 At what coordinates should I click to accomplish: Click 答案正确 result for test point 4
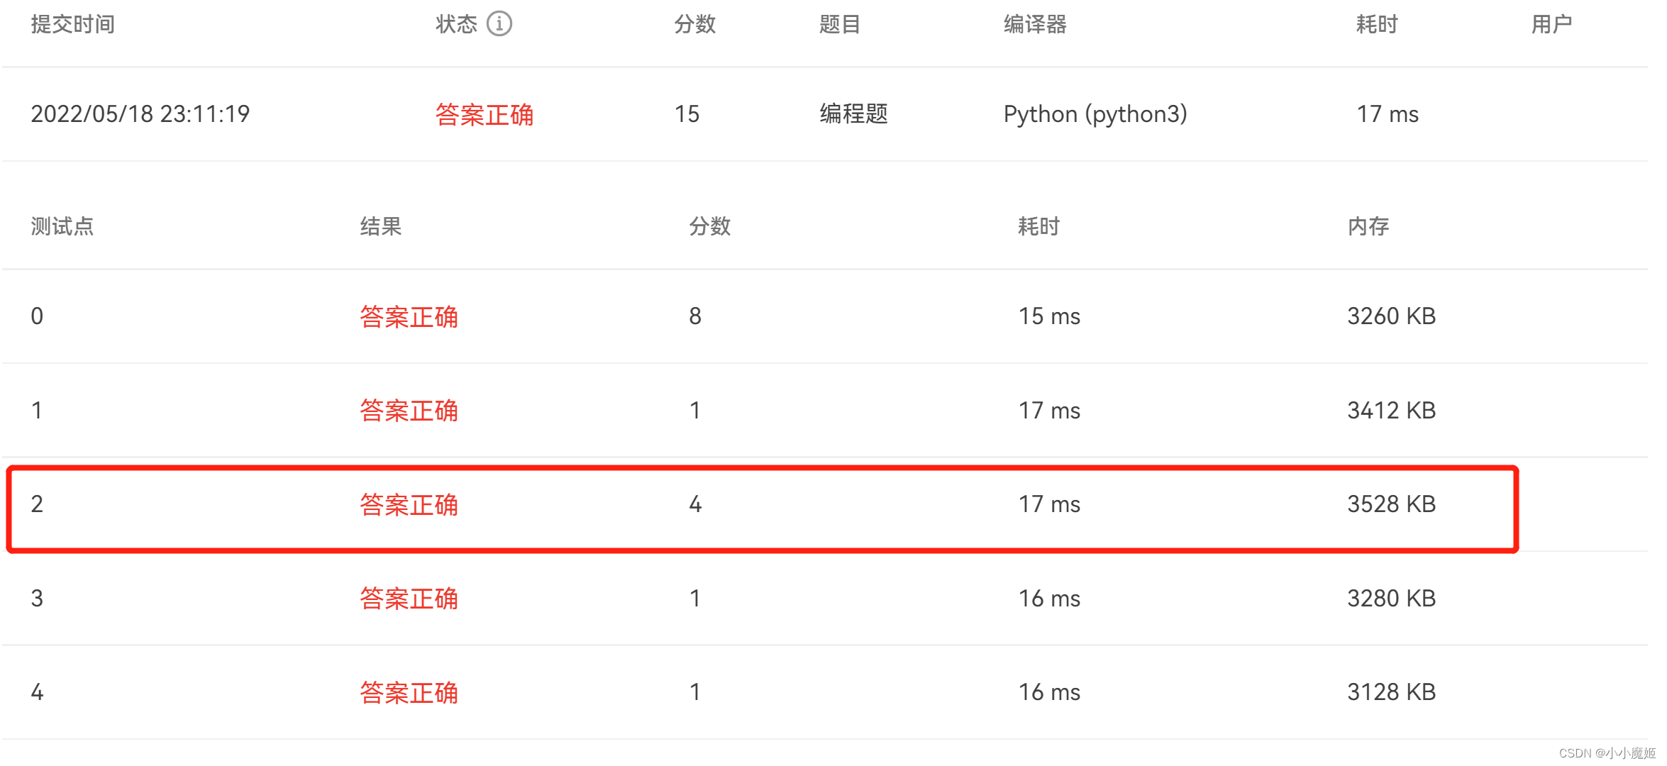pyautogui.click(x=409, y=692)
